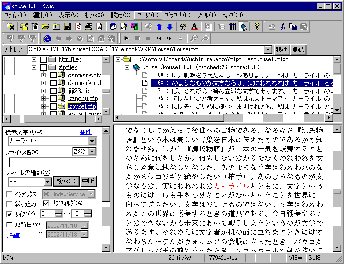The height and width of the screenshot is (264, 344).
Task: Open the 部分 match type dropdown
Action: [92, 151]
